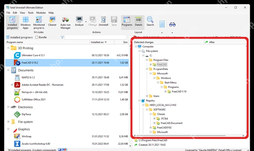Image resolution: width=254 pixels, height=151 pixels.
Task: Select the SoftMaker Office 2021 icon
Action: (x=17, y=99)
